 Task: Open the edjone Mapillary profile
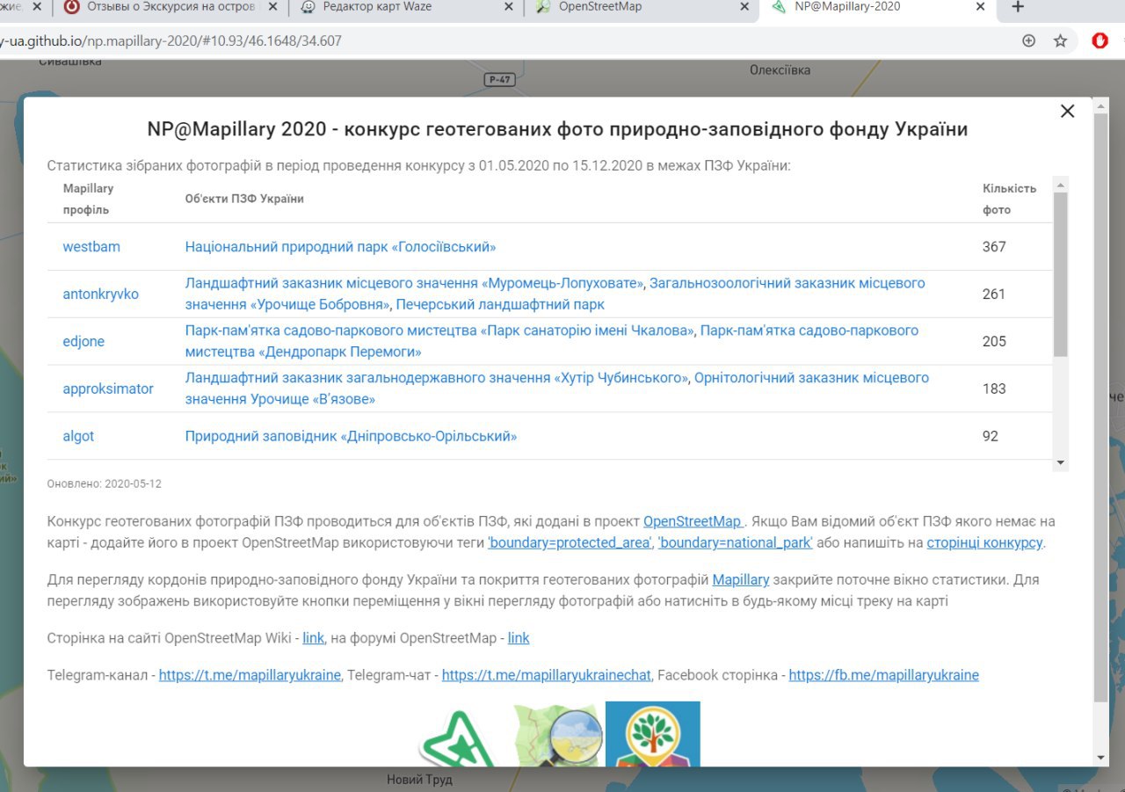point(83,342)
